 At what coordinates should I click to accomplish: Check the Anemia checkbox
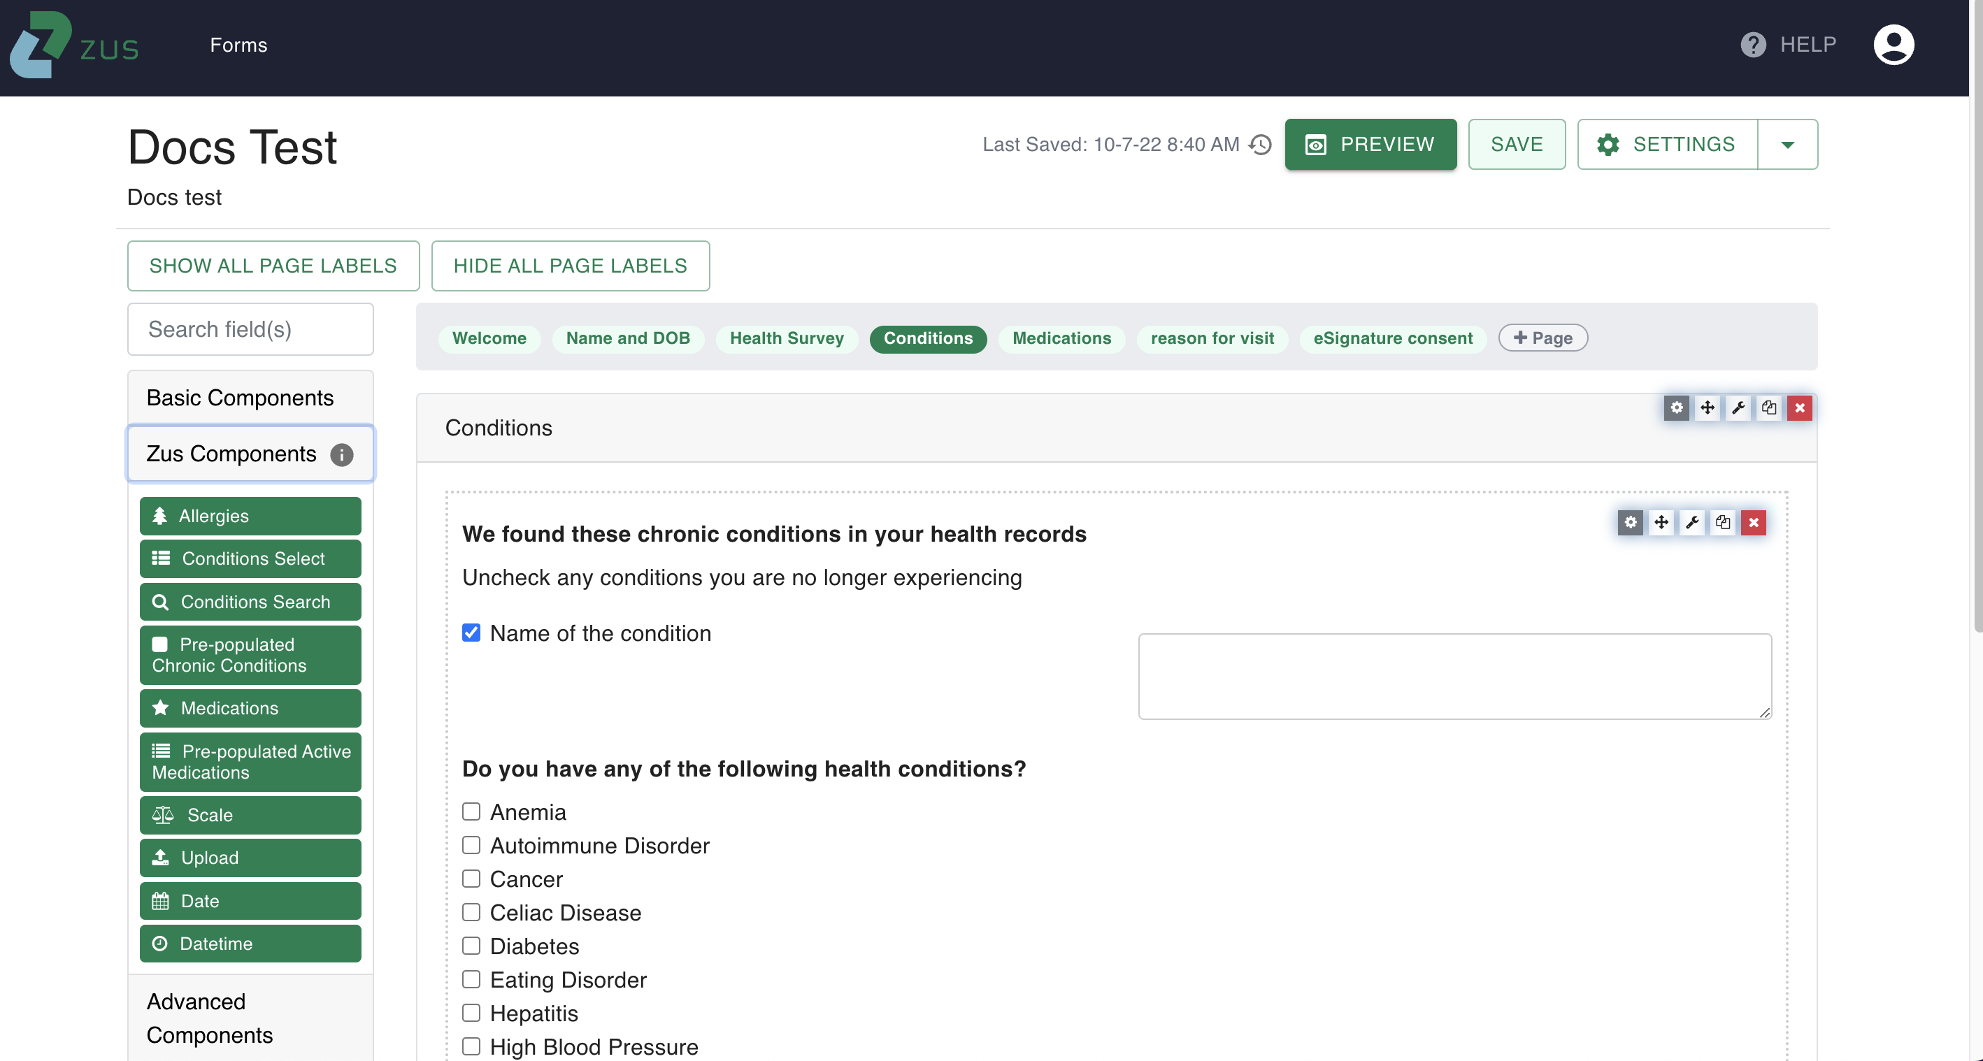click(x=471, y=811)
